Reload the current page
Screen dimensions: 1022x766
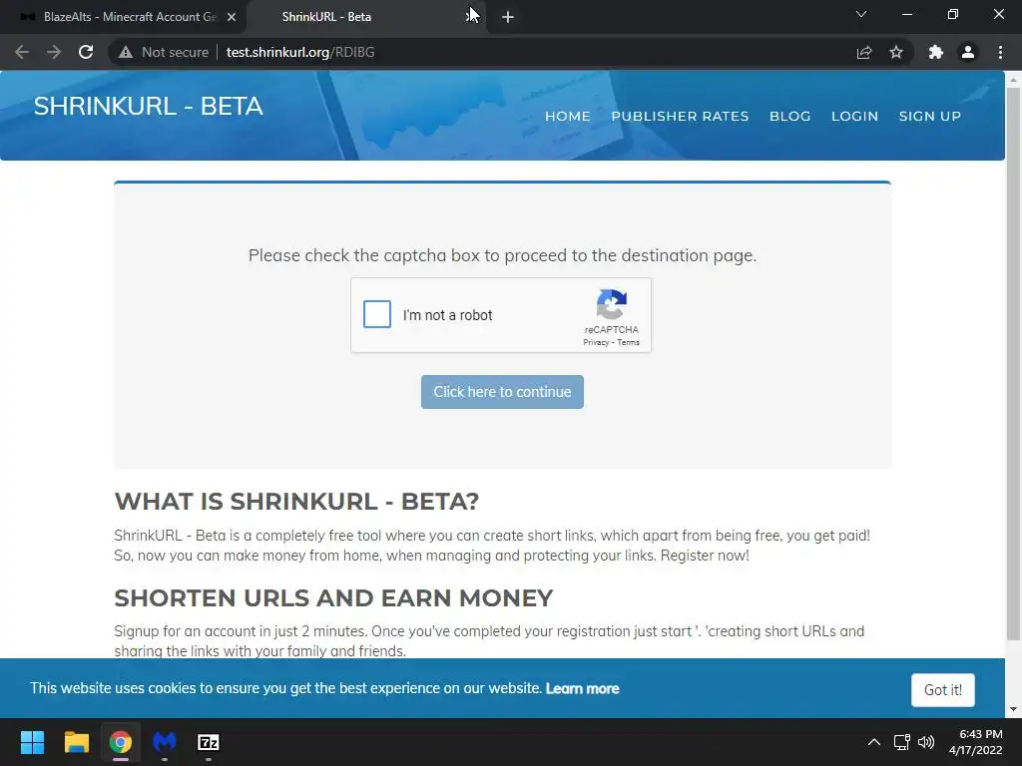(86, 52)
